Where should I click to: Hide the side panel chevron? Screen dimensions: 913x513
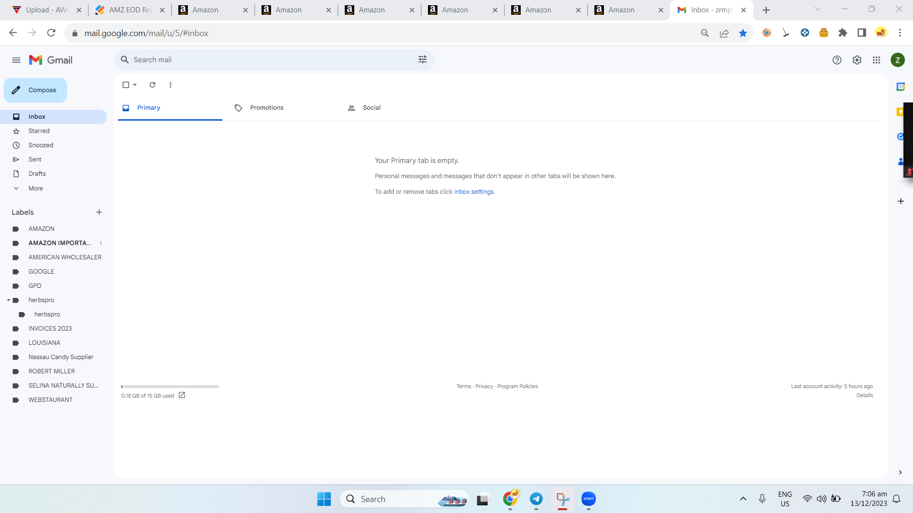pos(900,473)
